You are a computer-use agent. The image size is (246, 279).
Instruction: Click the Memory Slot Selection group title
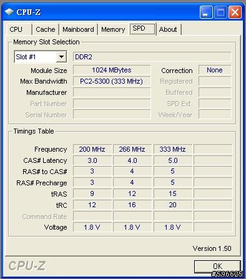tap(46, 42)
